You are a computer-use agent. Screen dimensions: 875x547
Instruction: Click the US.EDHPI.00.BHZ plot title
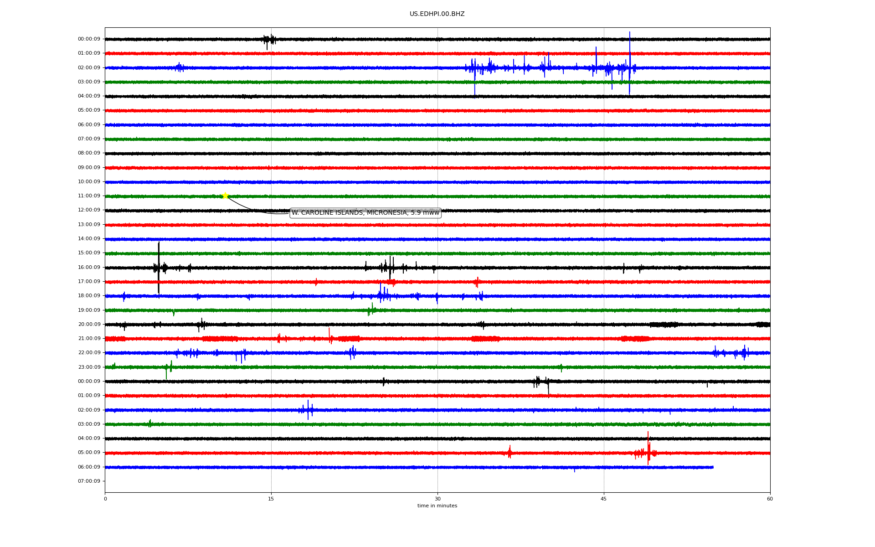[x=437, y=14]
